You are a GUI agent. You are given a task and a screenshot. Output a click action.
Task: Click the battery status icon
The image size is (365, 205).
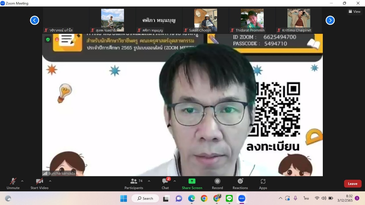(331, 198)
